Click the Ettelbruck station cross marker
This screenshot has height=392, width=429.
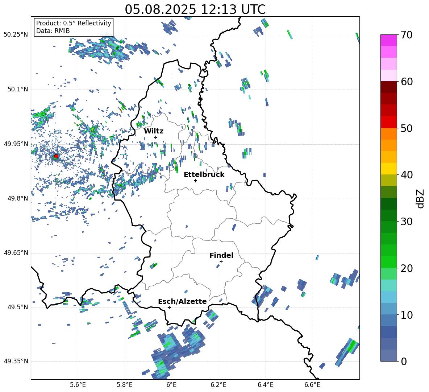pyautogui.click(x=195, y=181)
